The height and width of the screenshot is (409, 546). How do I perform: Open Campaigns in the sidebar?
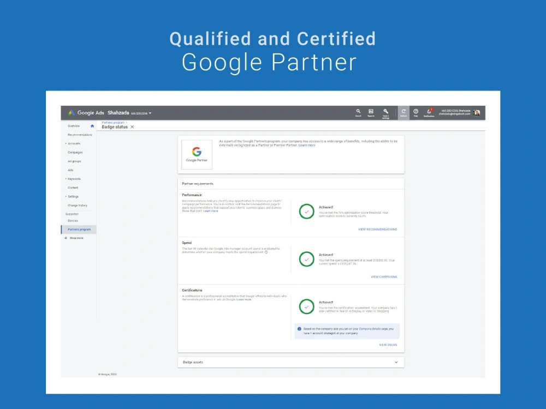[x=75, y=152]
